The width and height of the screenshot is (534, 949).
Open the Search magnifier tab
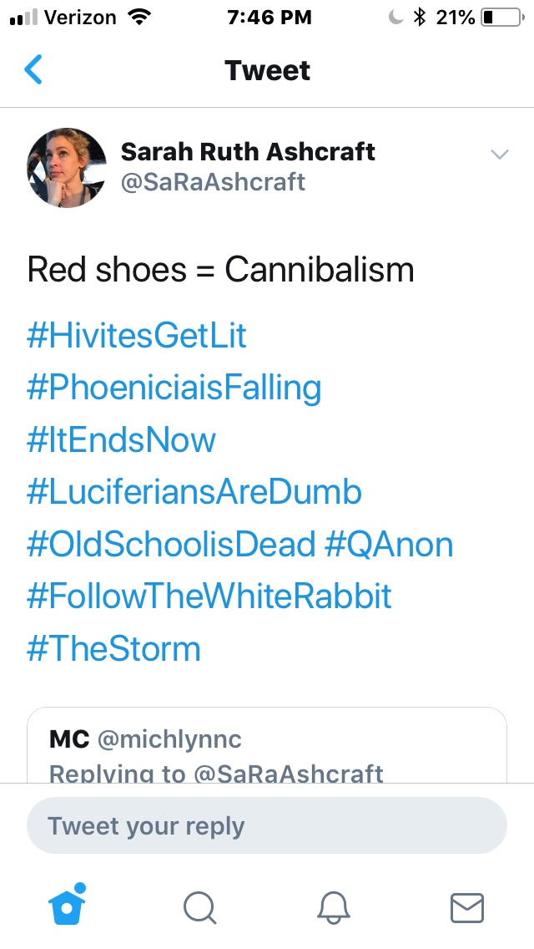[x=200, y=906]
